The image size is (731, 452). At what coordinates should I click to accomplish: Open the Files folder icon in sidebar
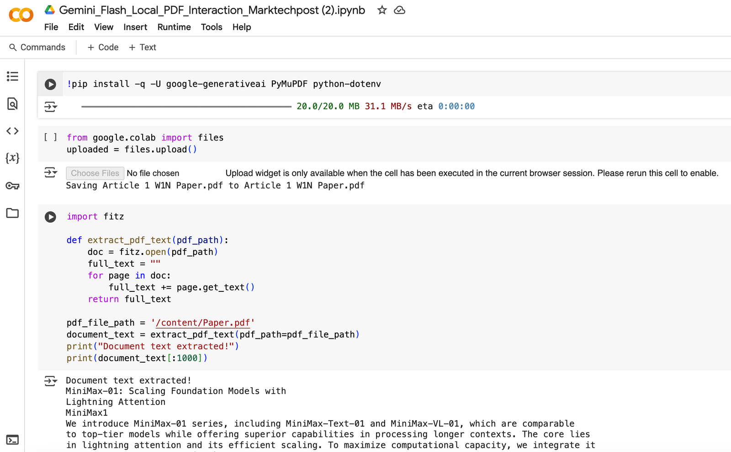point(12,213)
